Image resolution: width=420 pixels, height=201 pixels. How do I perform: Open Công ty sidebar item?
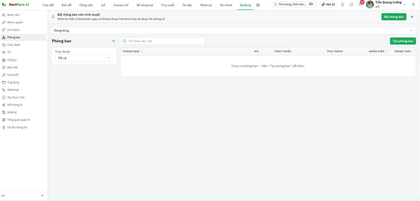click(23, 60)
